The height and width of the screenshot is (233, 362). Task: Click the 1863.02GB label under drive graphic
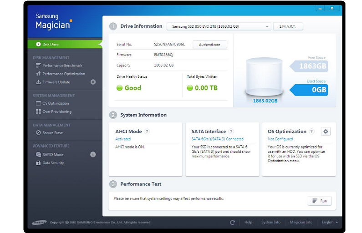click(x=265, y=101)
